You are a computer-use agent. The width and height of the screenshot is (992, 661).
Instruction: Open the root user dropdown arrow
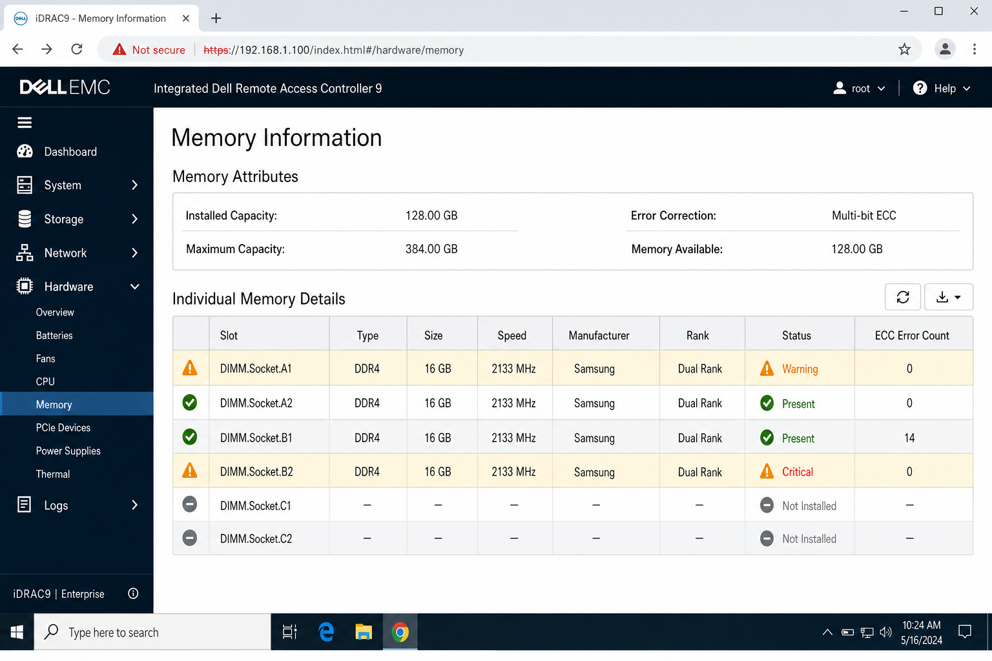pos(881,88)
